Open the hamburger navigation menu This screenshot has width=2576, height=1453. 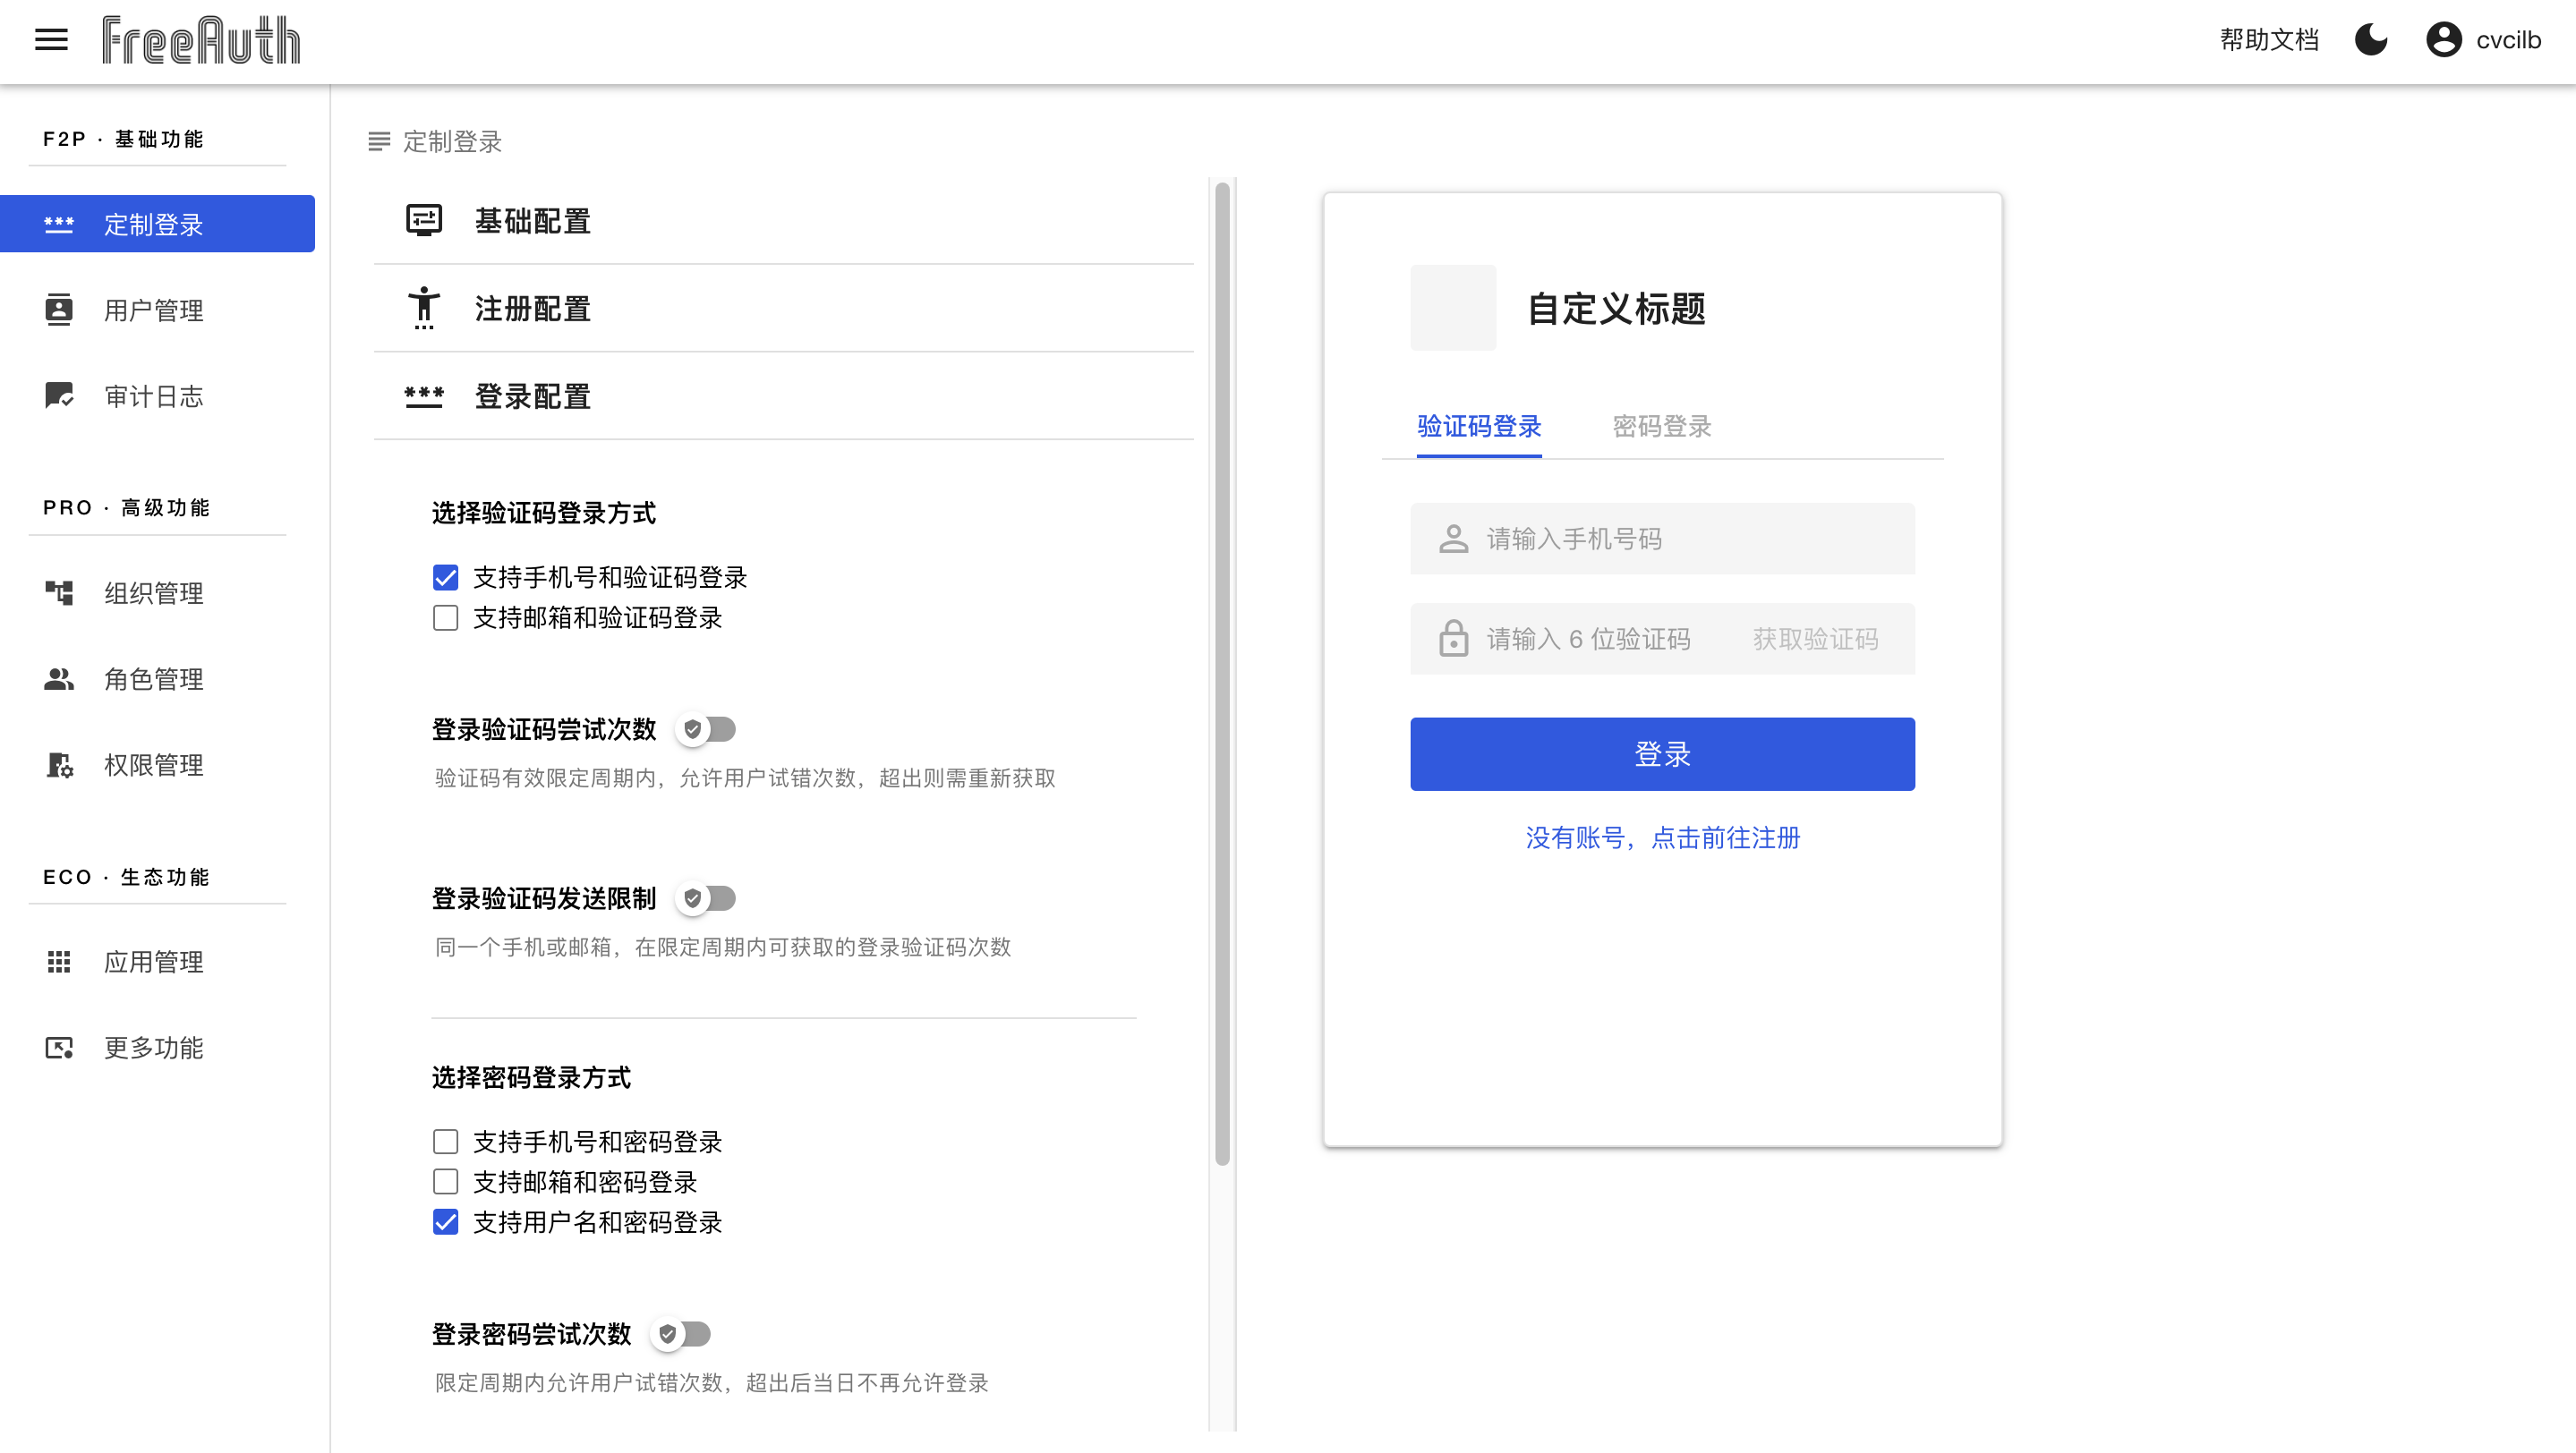pos(51,40)
